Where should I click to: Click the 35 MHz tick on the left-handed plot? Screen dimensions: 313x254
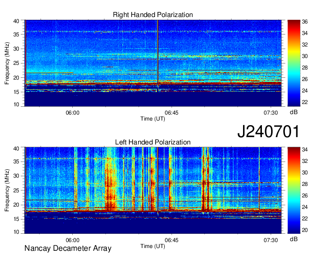[16, 162]
